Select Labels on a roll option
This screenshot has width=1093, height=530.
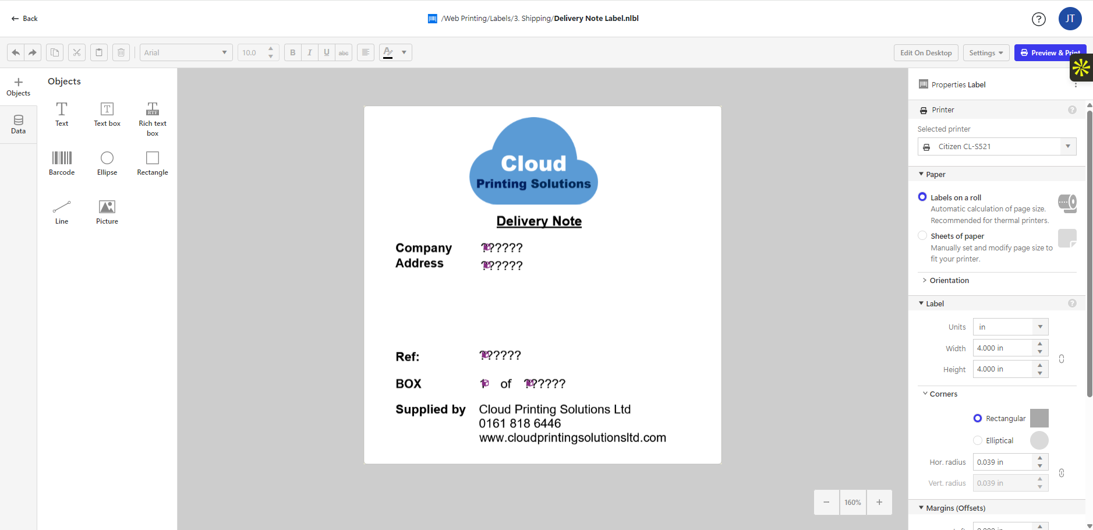coord(922,197)
